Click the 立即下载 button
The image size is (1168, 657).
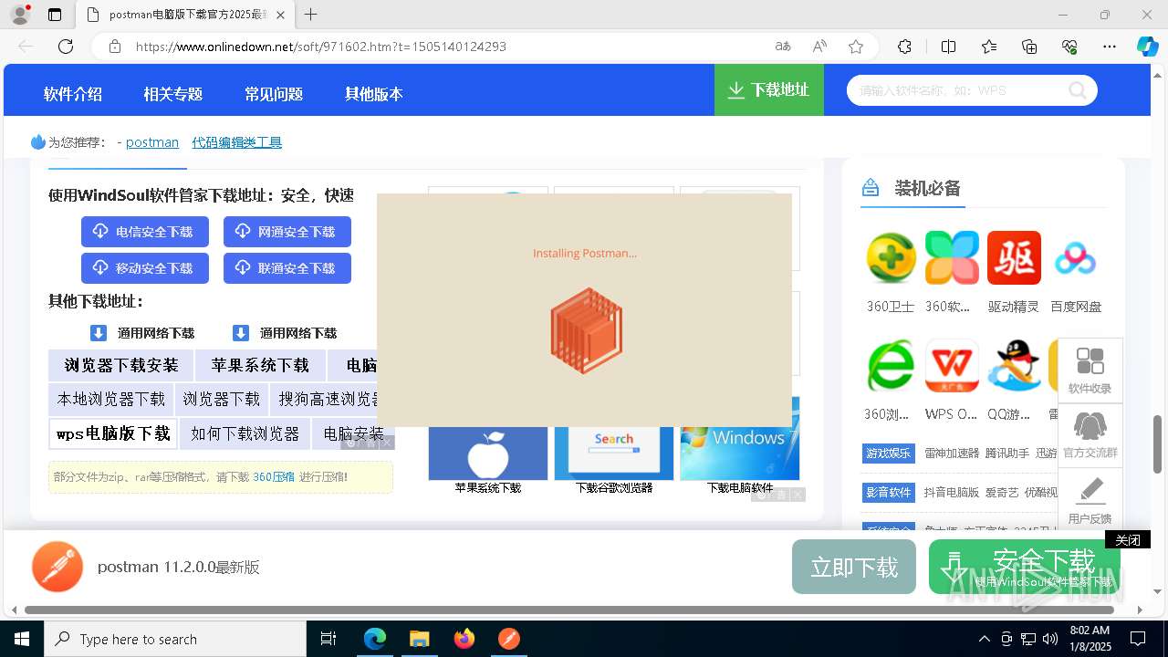(854, 567)
